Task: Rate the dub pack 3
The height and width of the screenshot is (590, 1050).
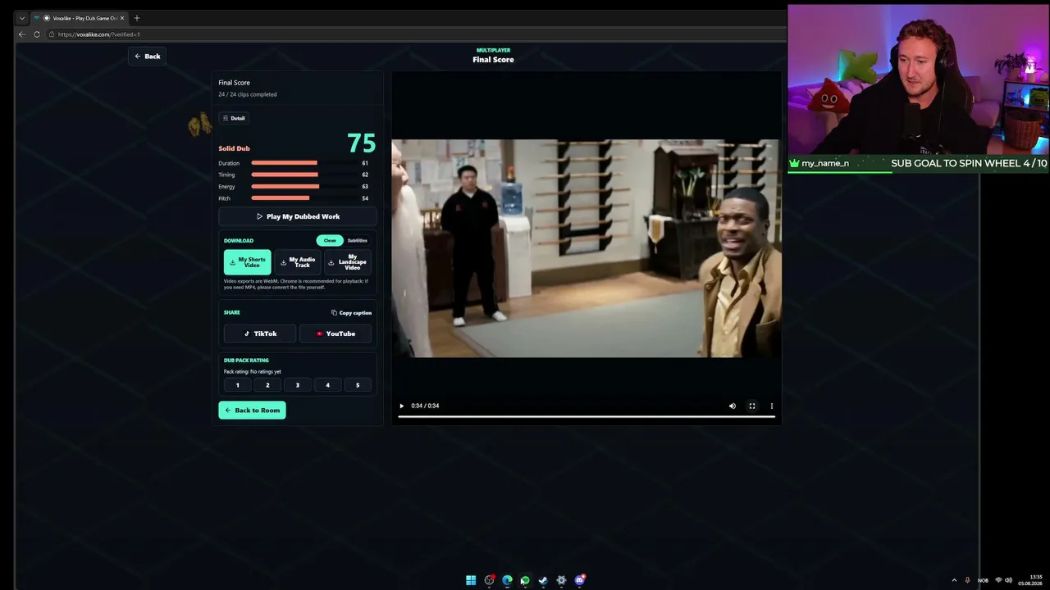Action: (298, 385)
